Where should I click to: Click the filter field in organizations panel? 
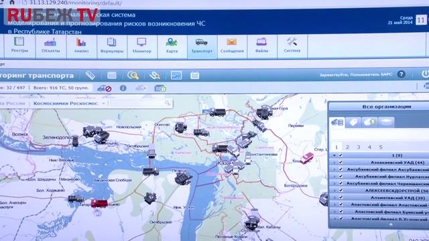(x=380, y=135)
